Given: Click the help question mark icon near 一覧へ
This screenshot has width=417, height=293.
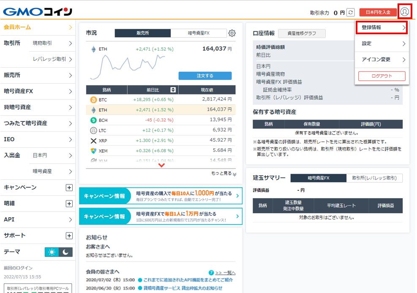Looking at the screenshot, I should coord(211,273).
